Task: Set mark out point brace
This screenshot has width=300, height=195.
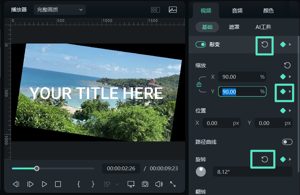Action: click(93, 184)
